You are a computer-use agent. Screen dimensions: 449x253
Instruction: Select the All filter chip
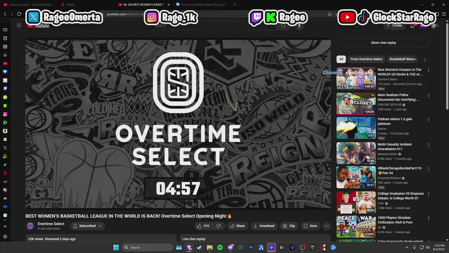click(x=341, y=59)
